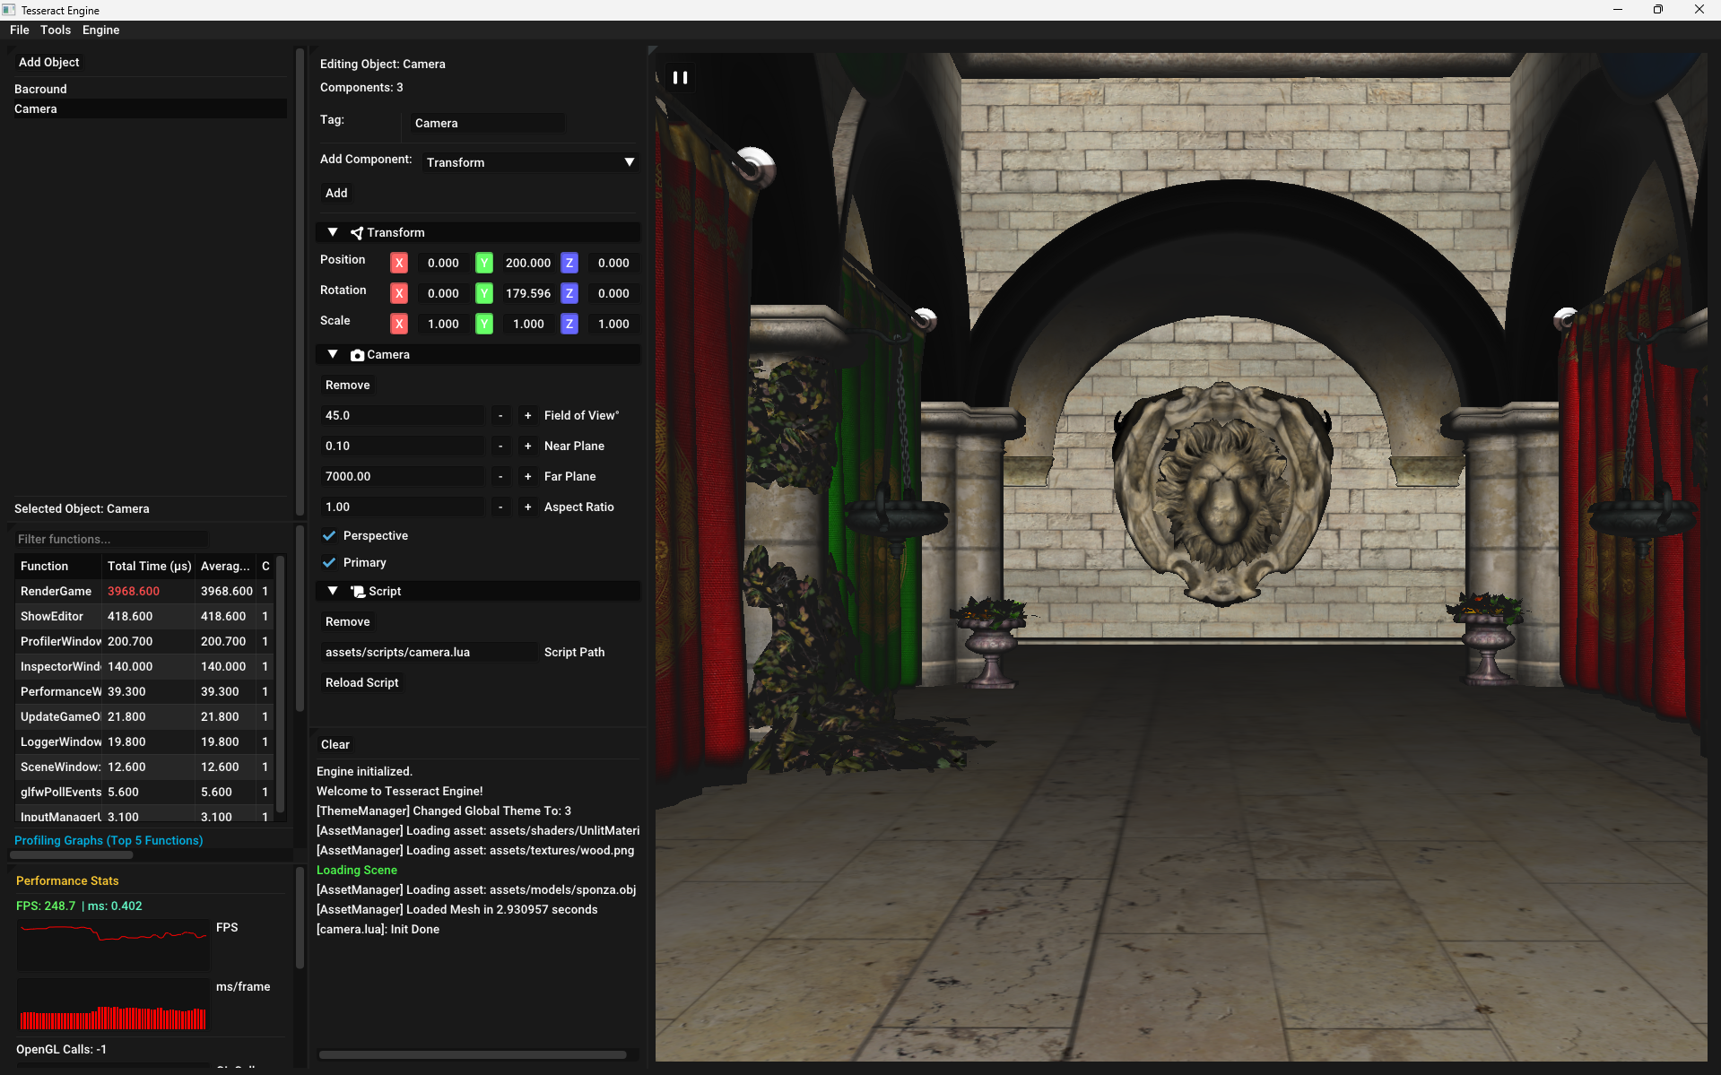Collapse the Camera component section
Image resolution: width=1721 pixels, height=1075 pixels.
[333, 354]
